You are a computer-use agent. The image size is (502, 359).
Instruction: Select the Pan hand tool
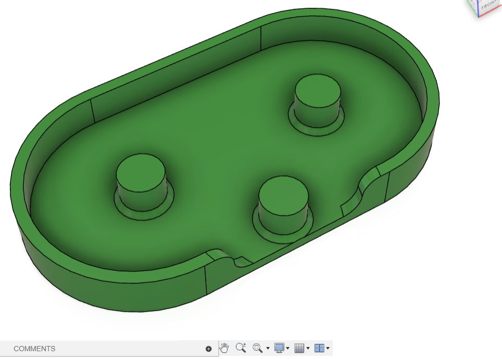[224, 348]
